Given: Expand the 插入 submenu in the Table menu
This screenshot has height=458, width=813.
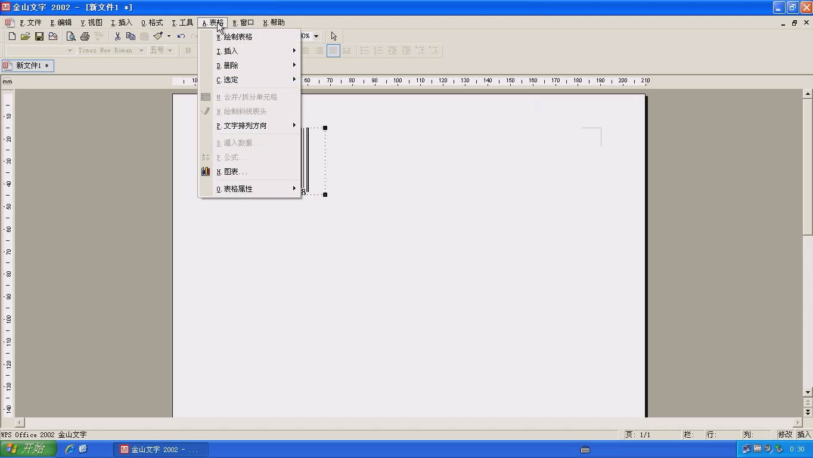Looking at the screenshot, I should click(x=250, y=51).
